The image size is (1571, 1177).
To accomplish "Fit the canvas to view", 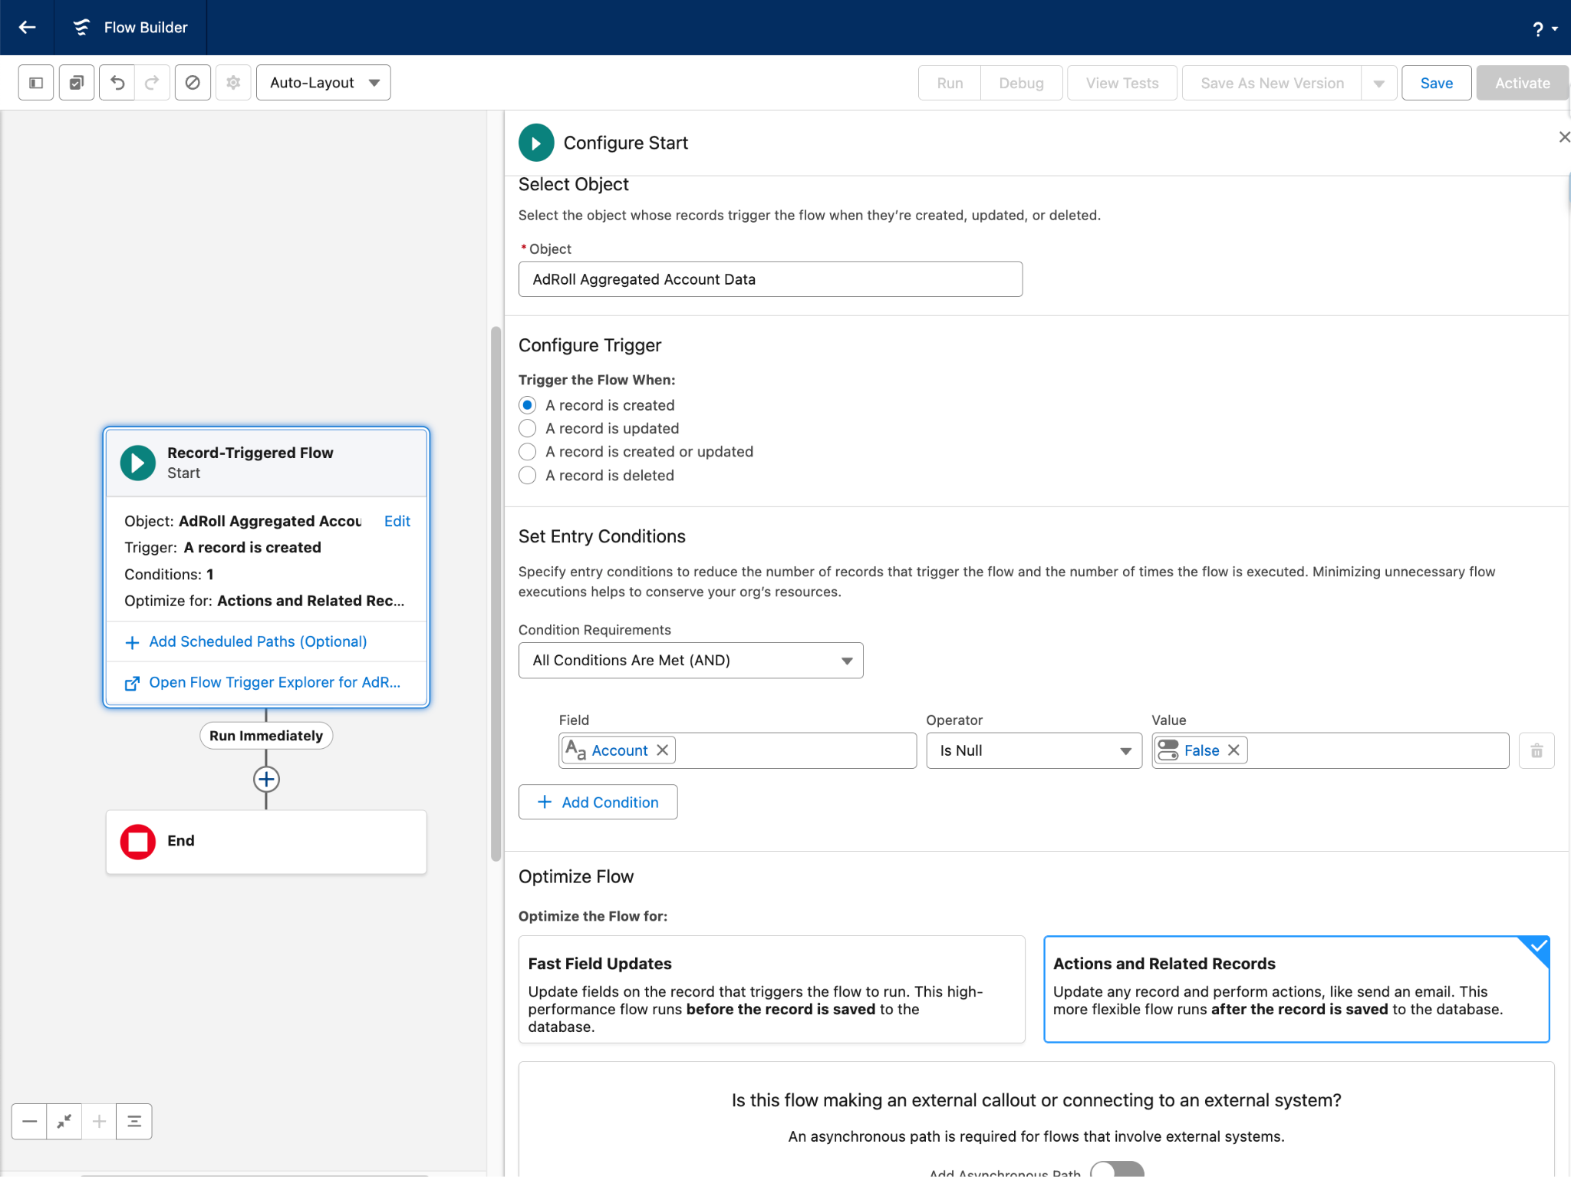I will [64, 1122].
